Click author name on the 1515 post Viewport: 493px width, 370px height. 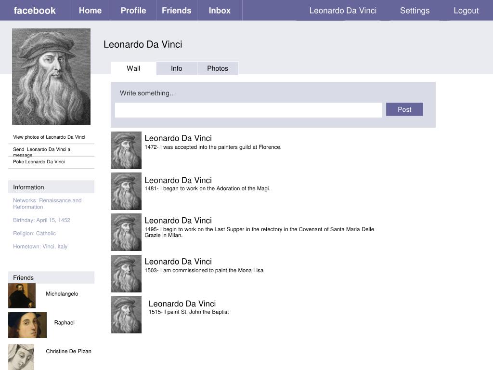tap(182, 304)
